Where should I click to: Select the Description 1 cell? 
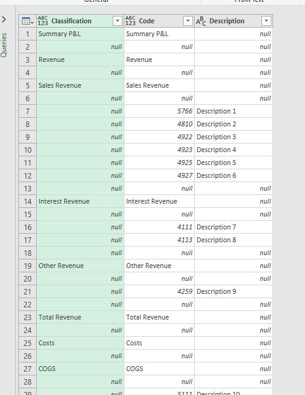233,112
